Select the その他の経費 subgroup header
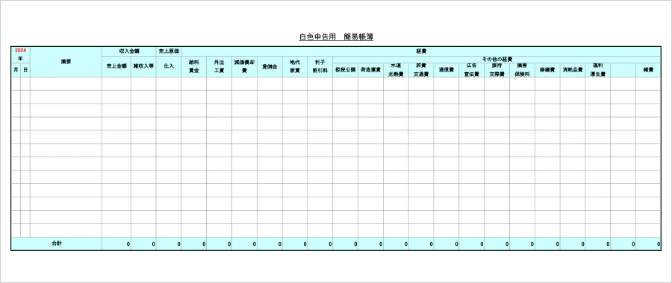672x283 pixels. point(497,60)
